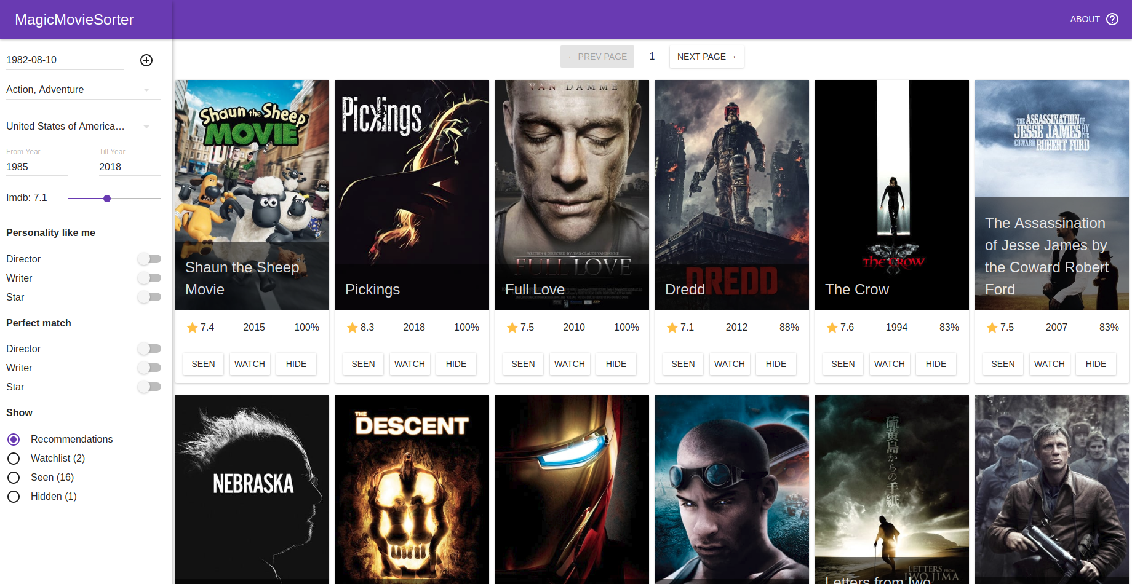This screenshot has width=1132, height=584.
Task: Open the About help question-mark icon
Action: (1112, 19)
